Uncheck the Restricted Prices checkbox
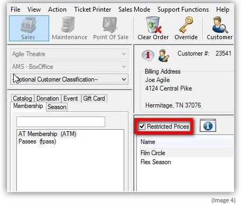The height and width of the screenshot is (207, 241). pyautogui.click(x=142, y=127)
